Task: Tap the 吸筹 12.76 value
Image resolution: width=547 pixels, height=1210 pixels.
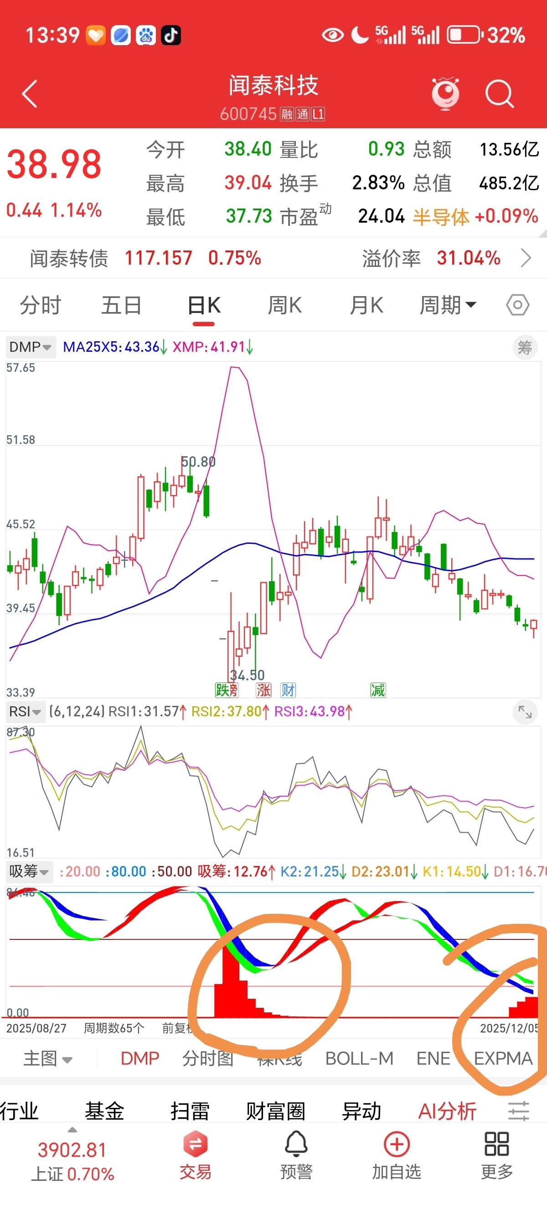Action: tap(237, 872)
